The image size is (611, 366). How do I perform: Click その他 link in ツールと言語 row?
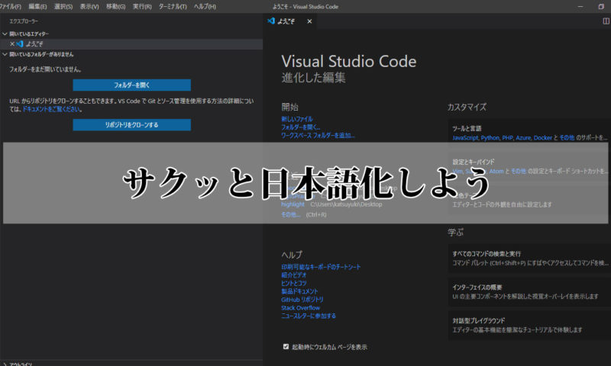pos(567,138)
